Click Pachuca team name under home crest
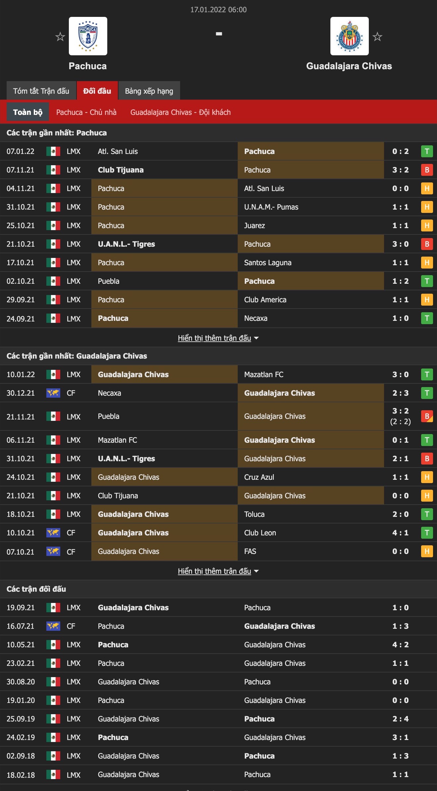The height and width of the screenshot is (791, 437). coord(88,66)
